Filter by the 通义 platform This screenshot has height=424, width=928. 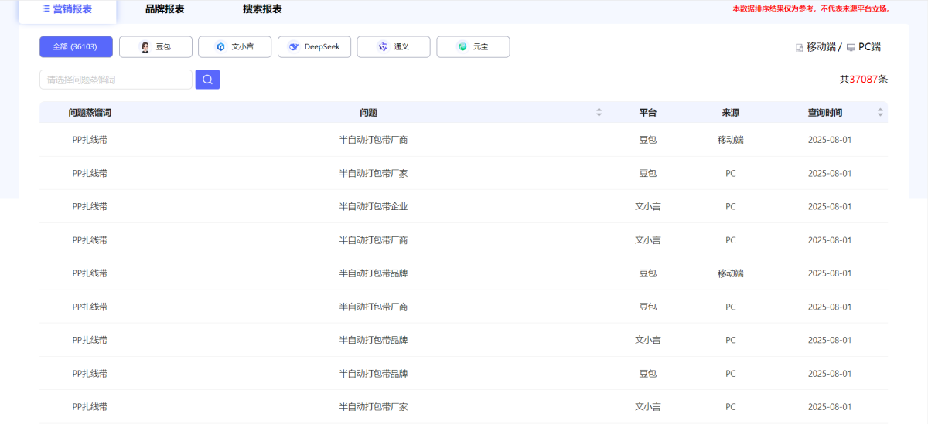click(393, 47)
